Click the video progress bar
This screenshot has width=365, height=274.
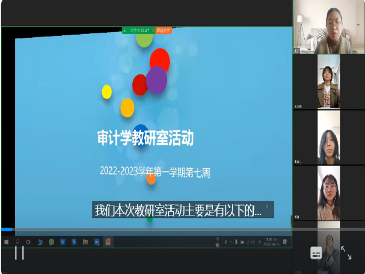tap(146, 229)
